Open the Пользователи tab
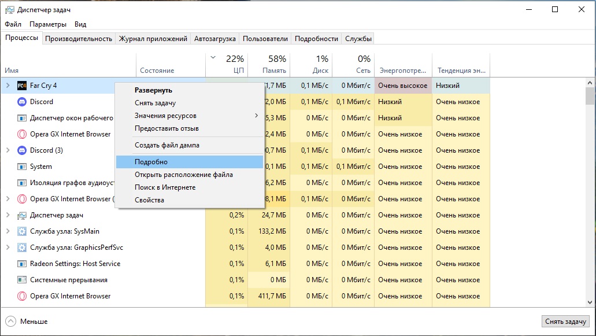596x336 pixels. coord(265,39)
